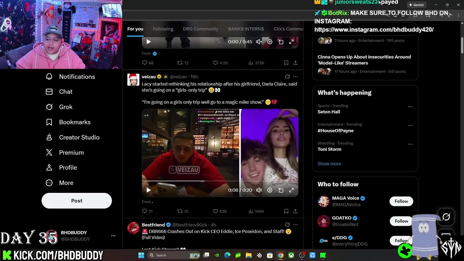
Task: Open BHDBUDDY account options ellipsis
Action: [113, 236]
